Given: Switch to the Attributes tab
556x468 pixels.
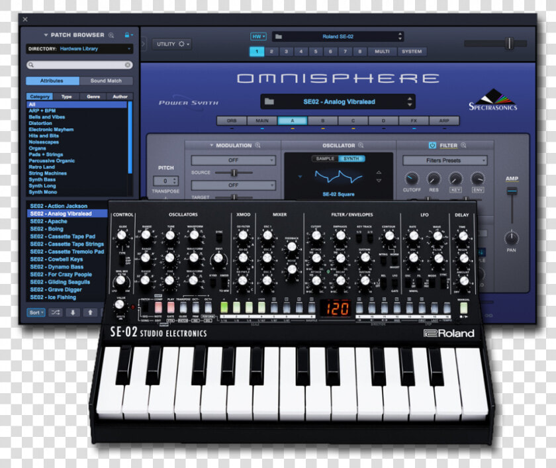Looking at the screenshot, I should [52, 81].
